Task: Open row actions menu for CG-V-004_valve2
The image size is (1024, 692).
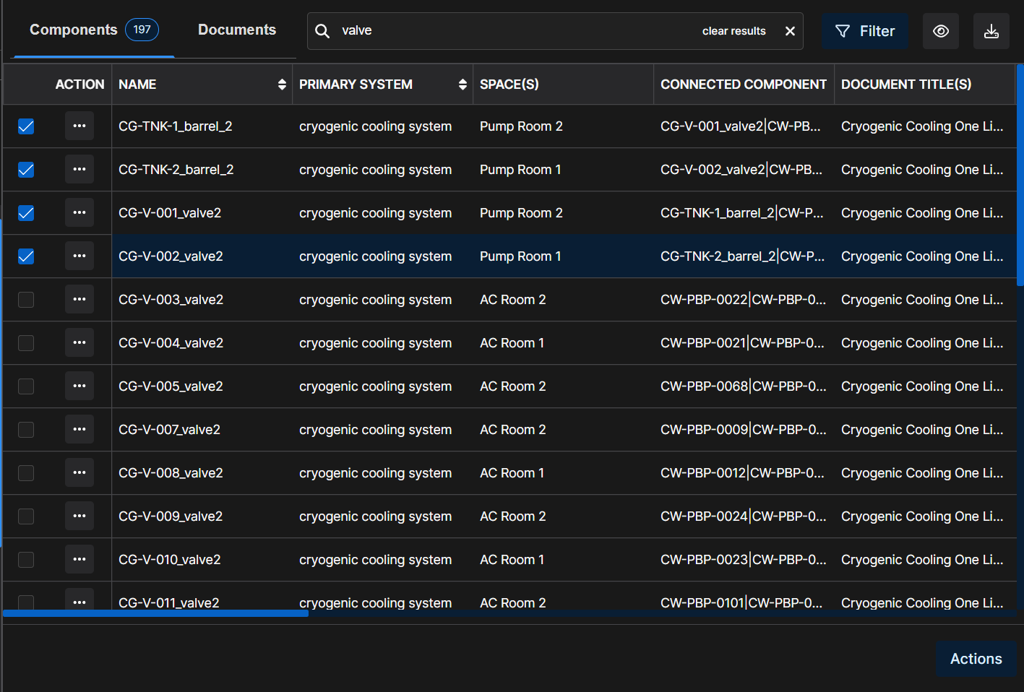Action: coord(79,342)
